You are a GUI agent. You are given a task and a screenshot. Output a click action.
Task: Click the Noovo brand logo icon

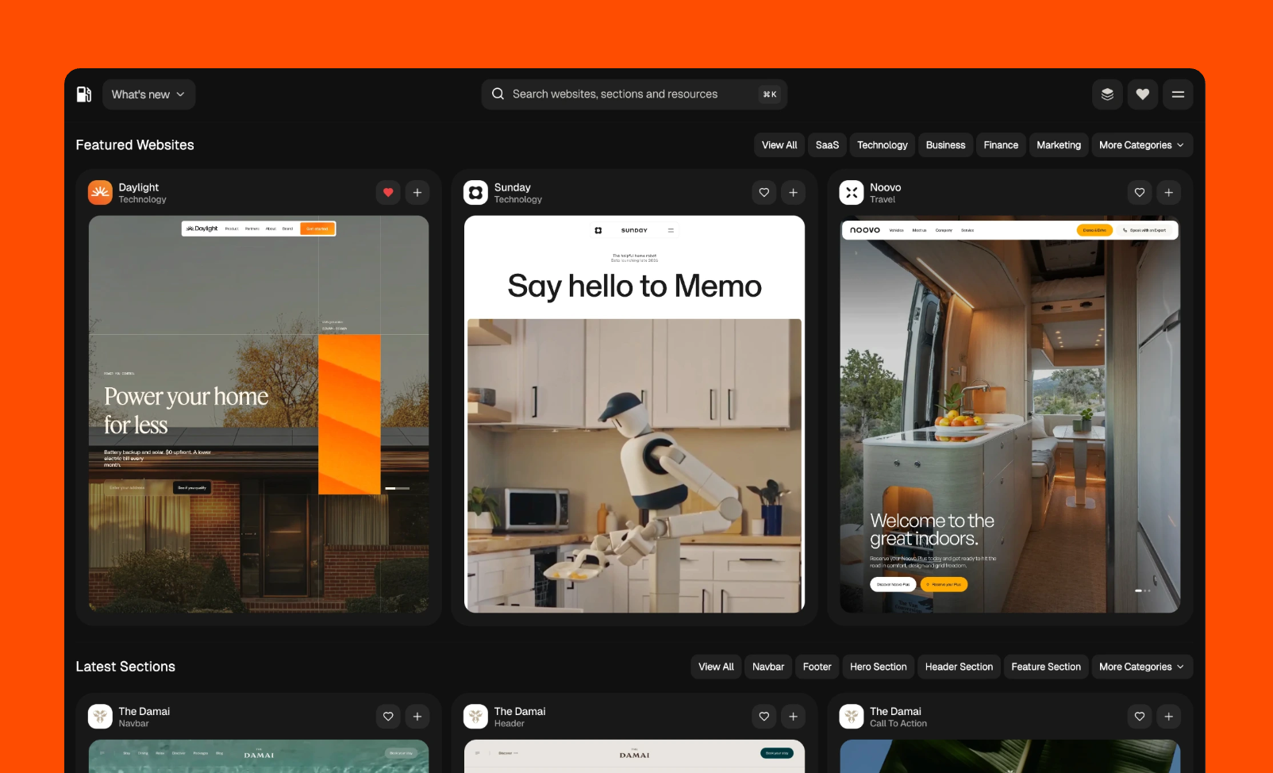pos(852,193)
